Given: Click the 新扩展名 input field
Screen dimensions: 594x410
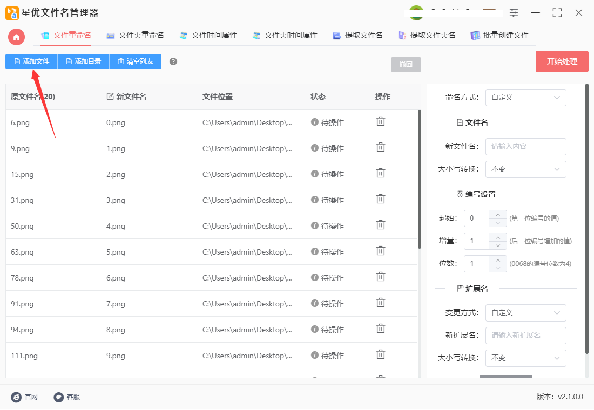Looking at the screenshot, I should (x=526, y=336).
